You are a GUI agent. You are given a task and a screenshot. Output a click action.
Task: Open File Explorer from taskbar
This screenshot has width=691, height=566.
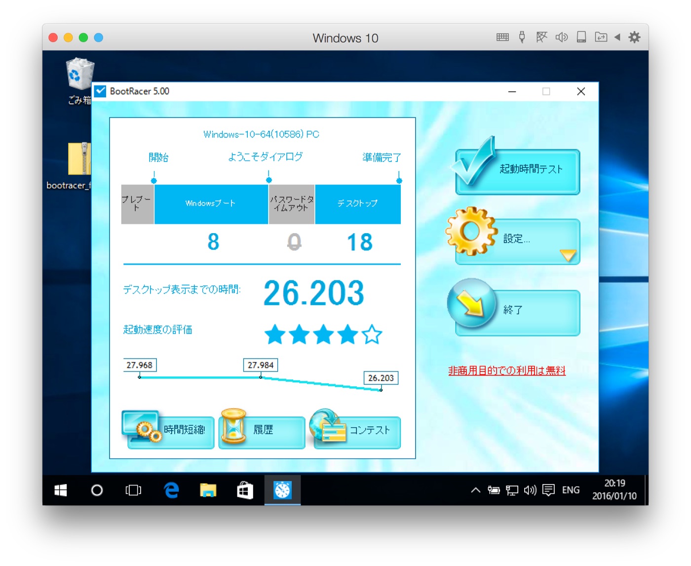pos(208,490)
